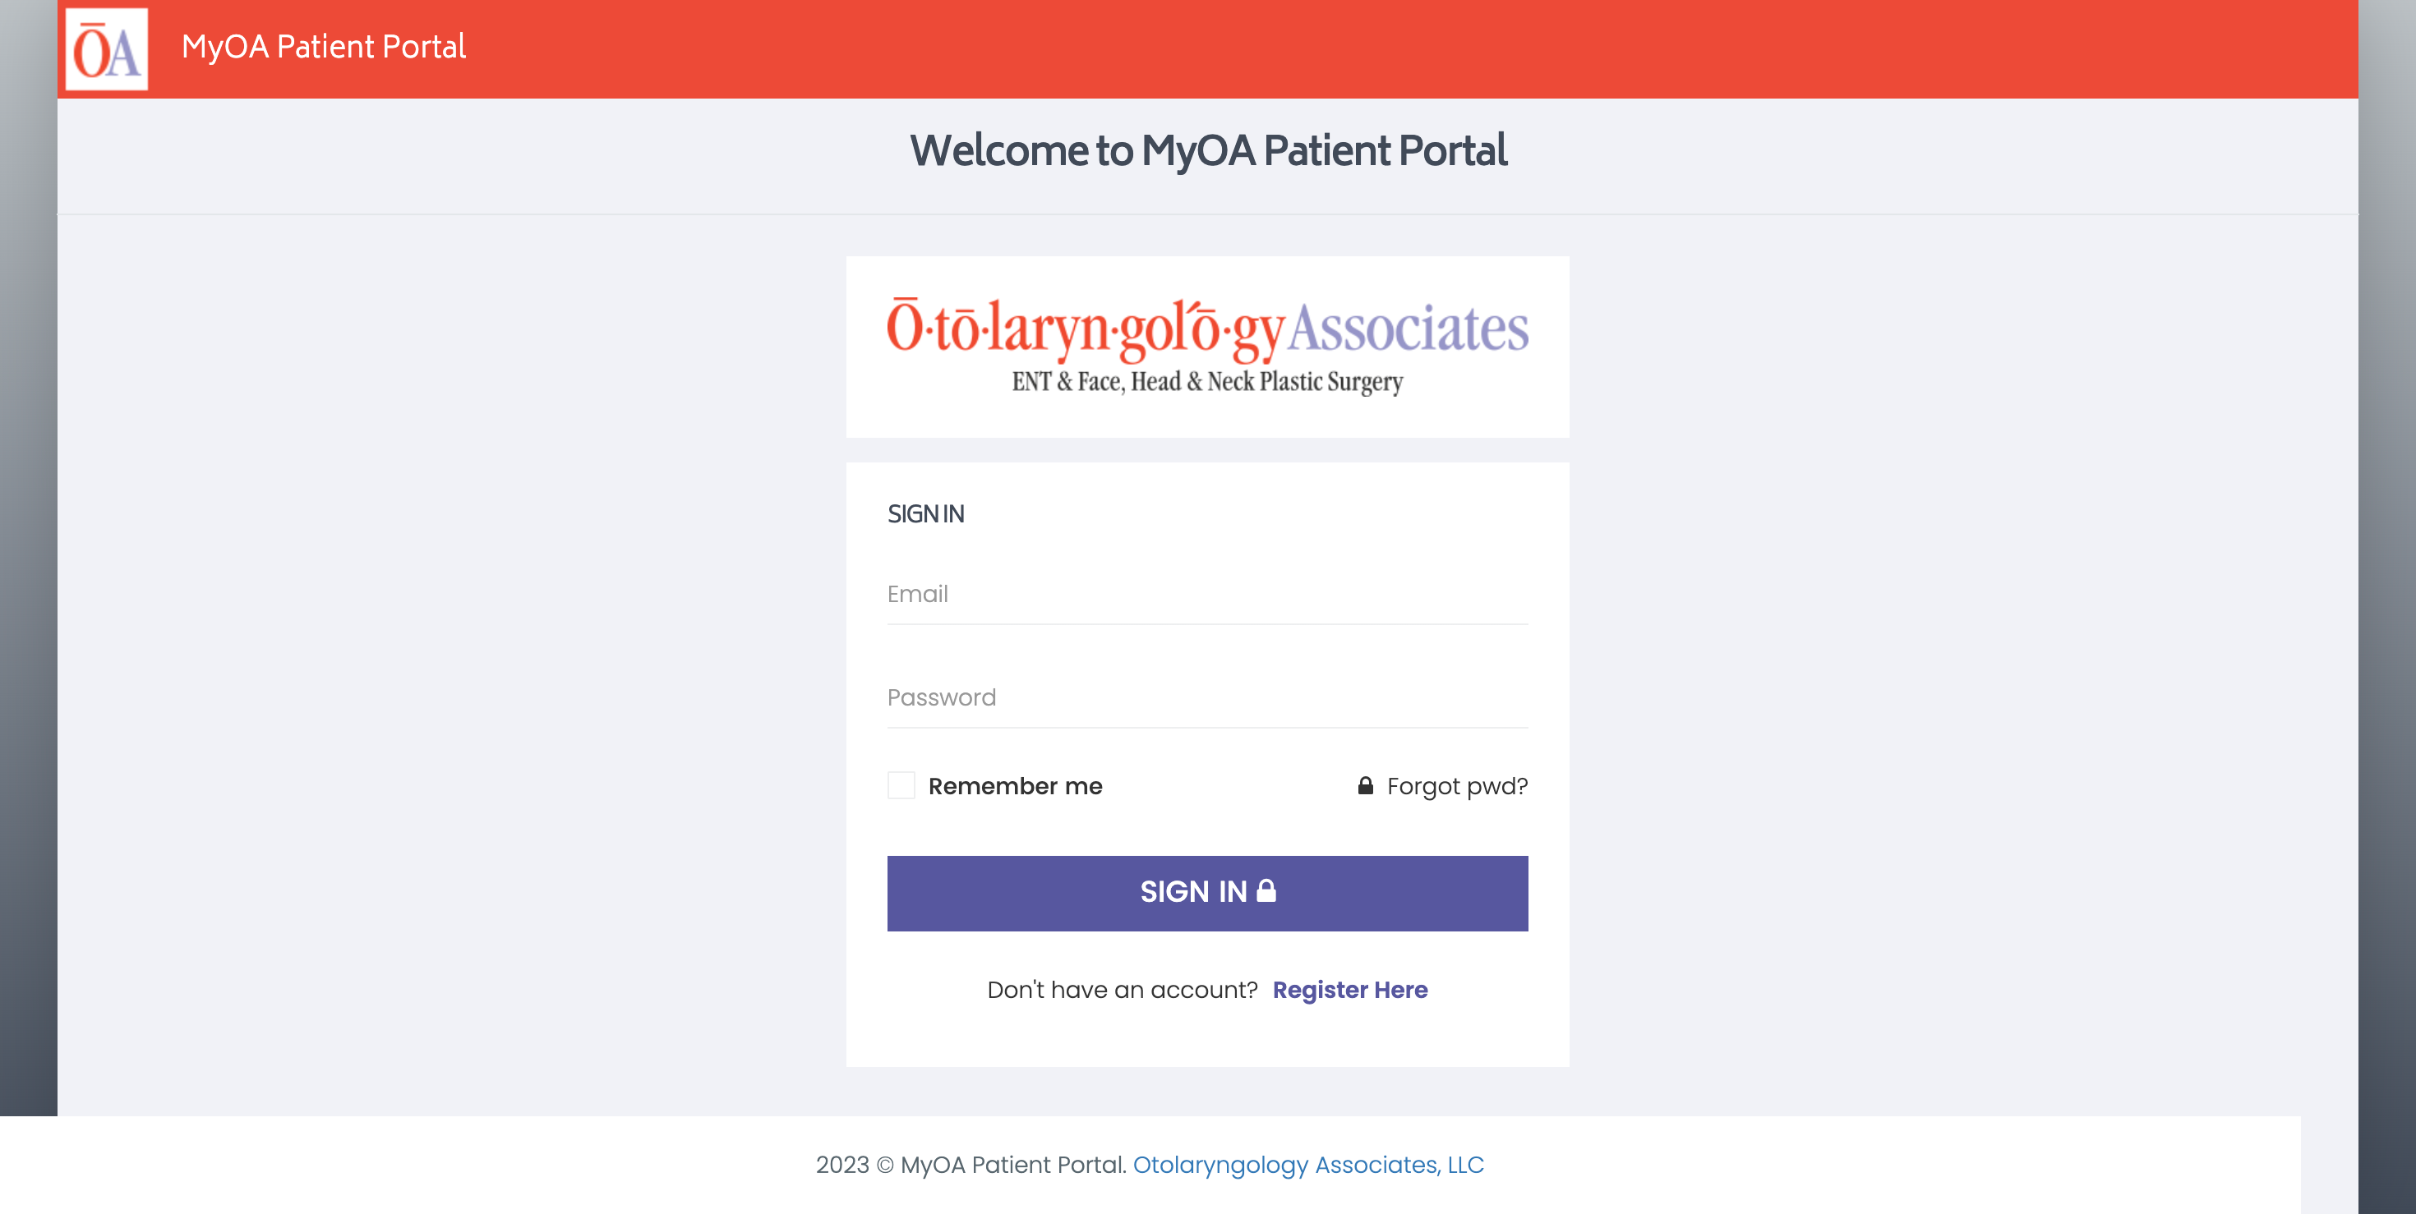Click the lock icon beside Forgot pwd
This screenshot has height=1214, width=2416.
pyautogui.click(x=1365, y=785)
